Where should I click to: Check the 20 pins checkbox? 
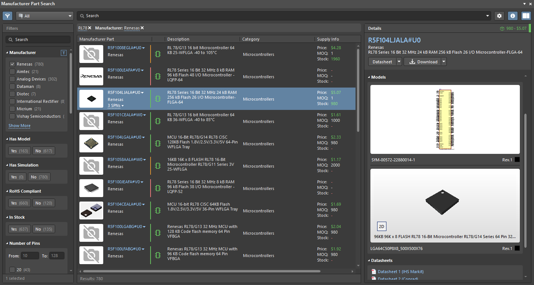(12, 270)
